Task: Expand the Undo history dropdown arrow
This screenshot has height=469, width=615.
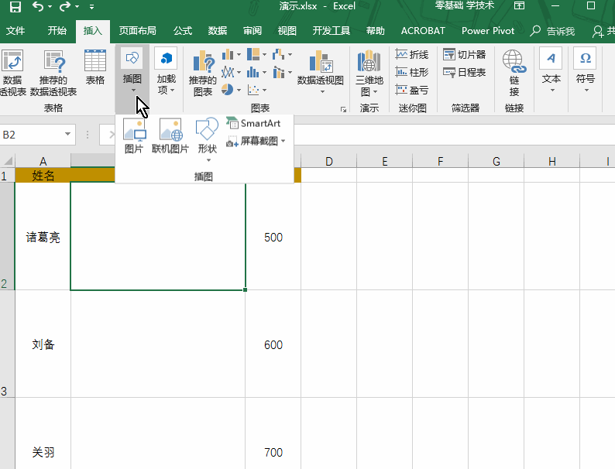Action: point(50,7)
